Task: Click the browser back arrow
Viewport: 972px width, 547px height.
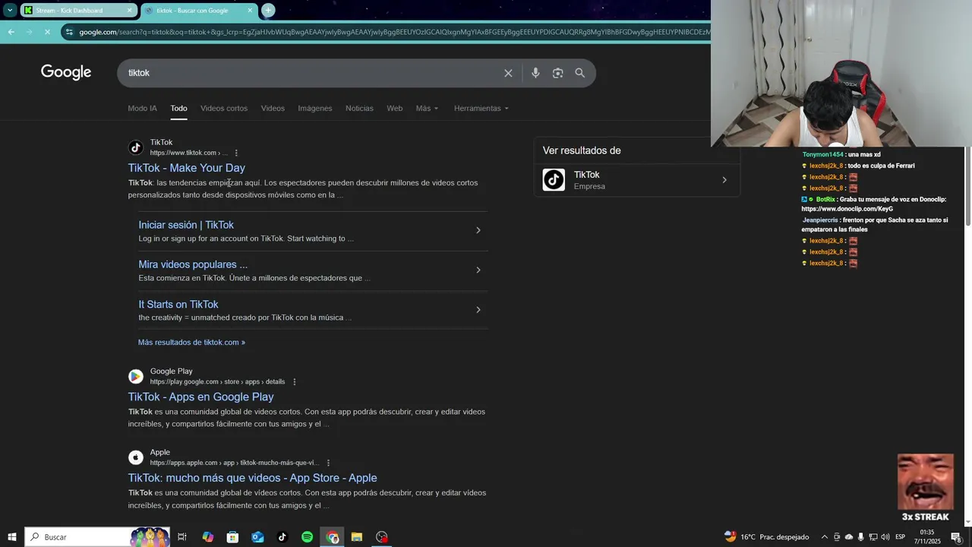Action: pos(11,32)
